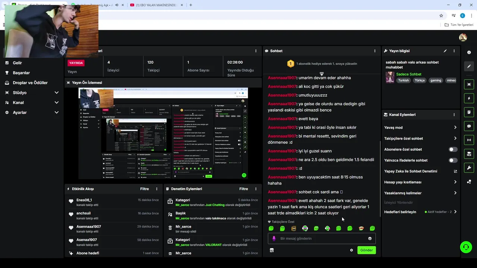The height and width of the screenshot is (268, 477).
Task: Open the Sadece Sohbet category link
Action: pyautogui.click(x=409, y=74)
